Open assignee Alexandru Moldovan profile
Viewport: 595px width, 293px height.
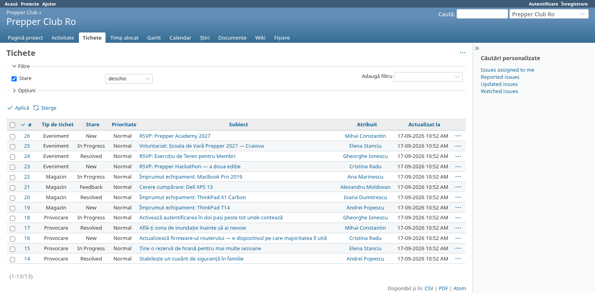[x=365, y=187]
